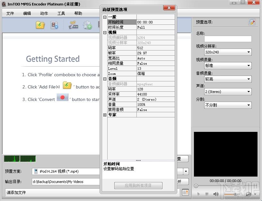
Task: Select the 相同质量 value False
Action: click(x=155, y=63)
